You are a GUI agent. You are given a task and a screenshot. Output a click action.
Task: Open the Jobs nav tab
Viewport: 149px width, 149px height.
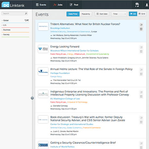[x=58, y=5]
